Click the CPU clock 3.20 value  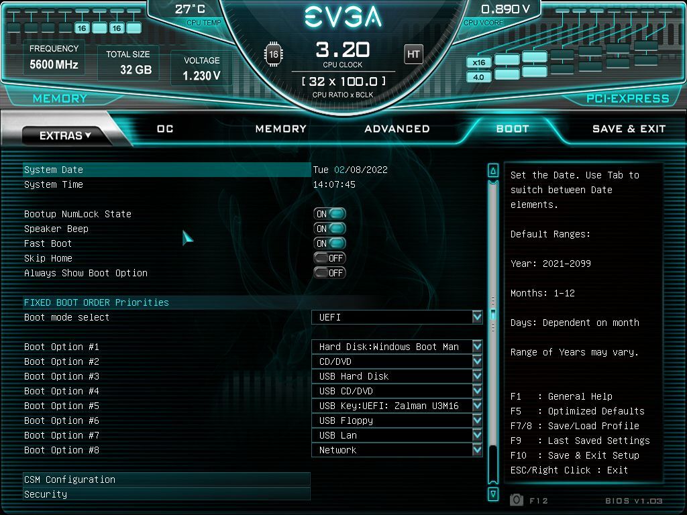click(343, 50)
